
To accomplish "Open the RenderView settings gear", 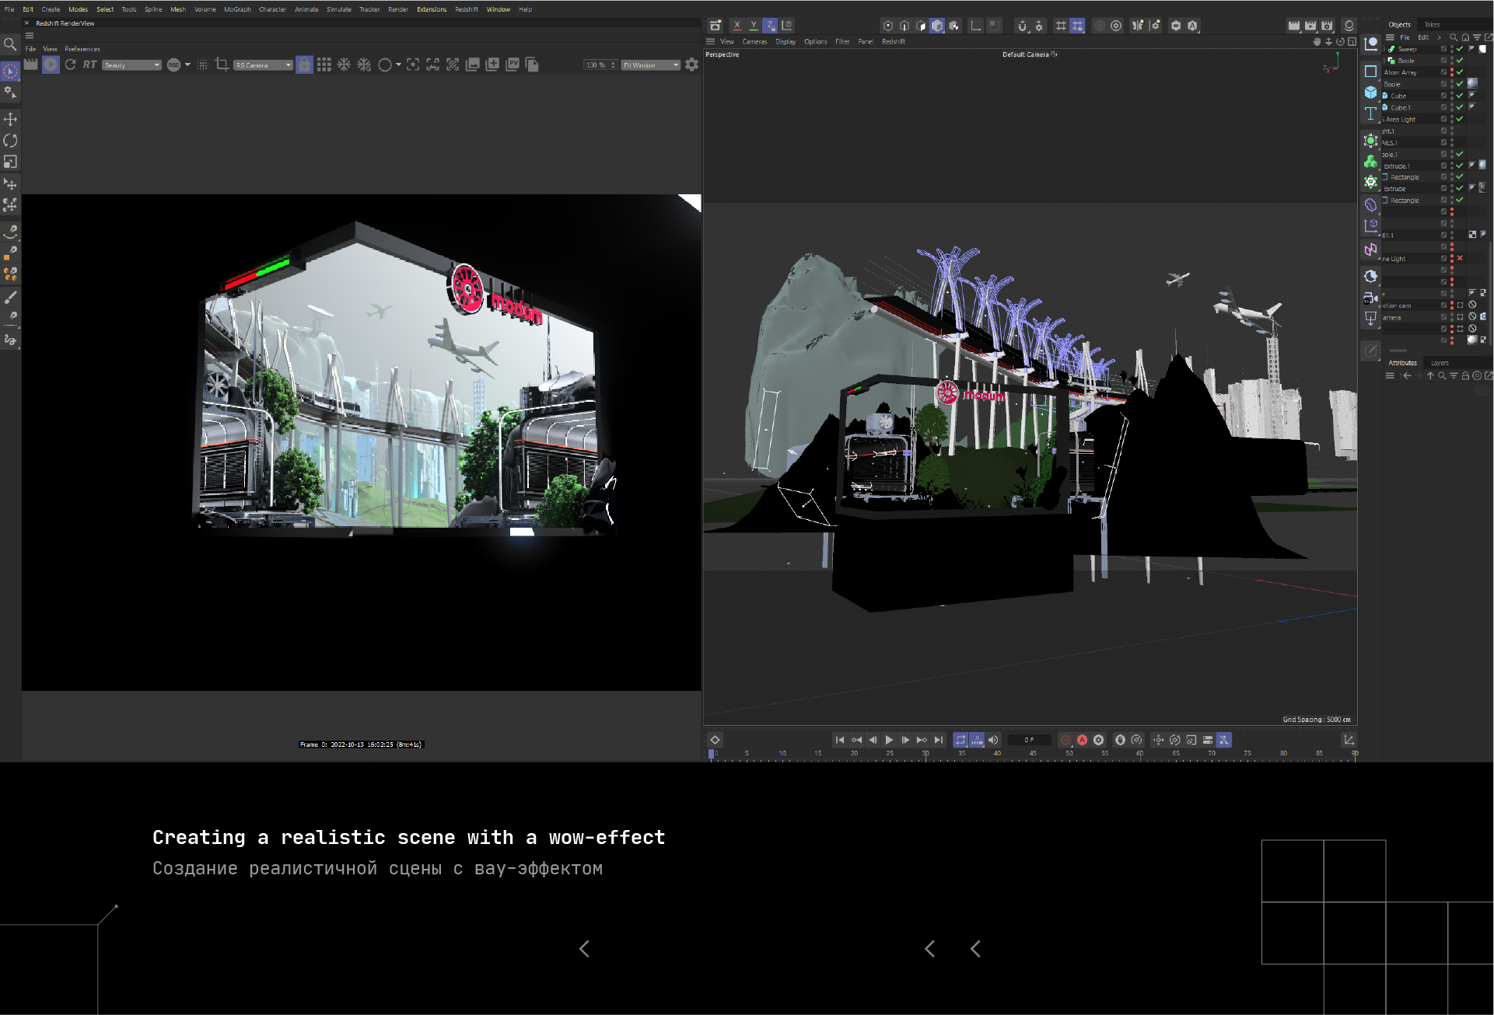I will (691, 65).
